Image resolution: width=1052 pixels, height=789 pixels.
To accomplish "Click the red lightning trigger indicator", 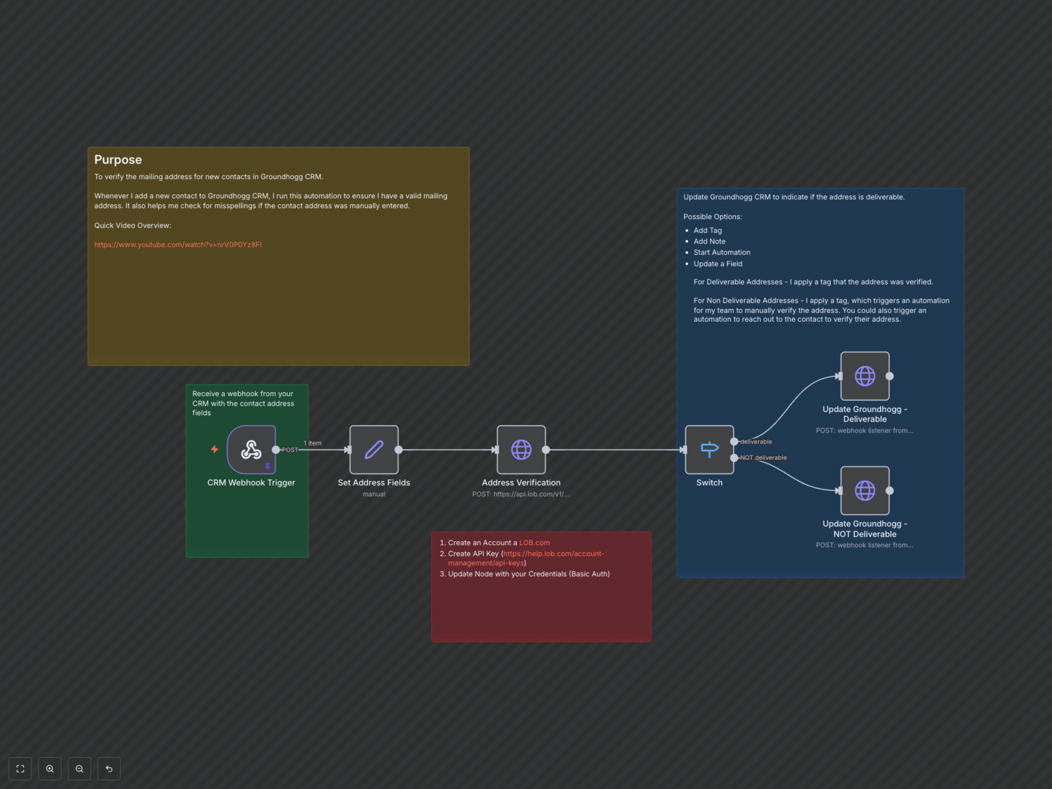I will (x=215, y=449).
